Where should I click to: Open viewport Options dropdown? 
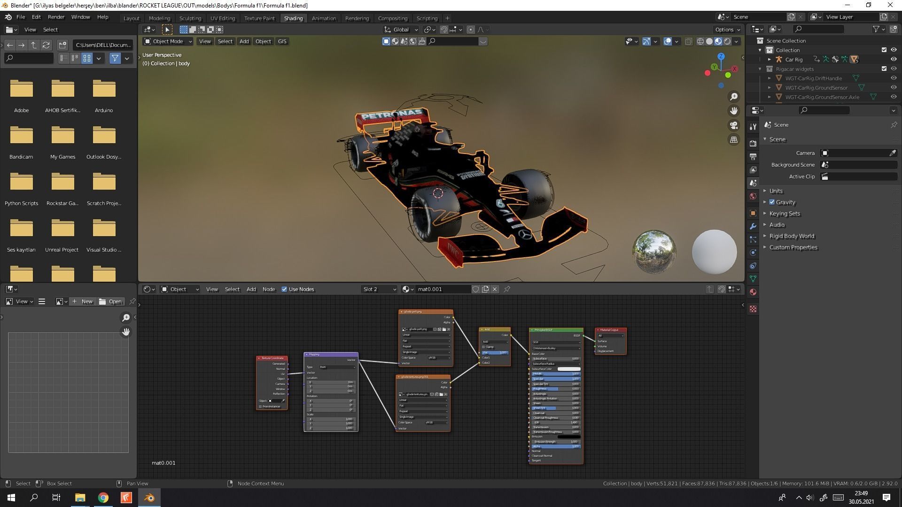727,30
